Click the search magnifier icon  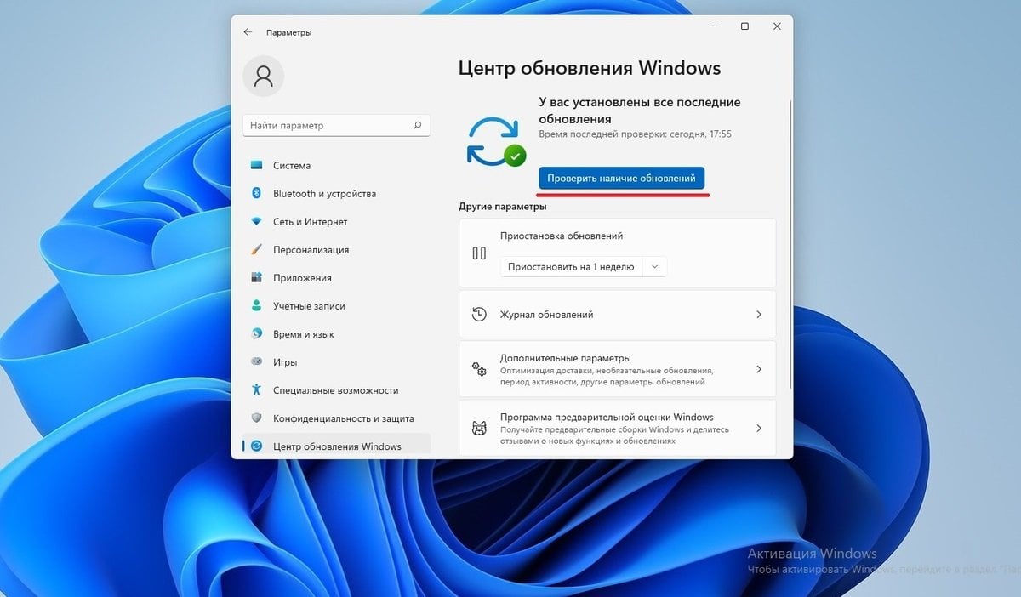point(417,125)
